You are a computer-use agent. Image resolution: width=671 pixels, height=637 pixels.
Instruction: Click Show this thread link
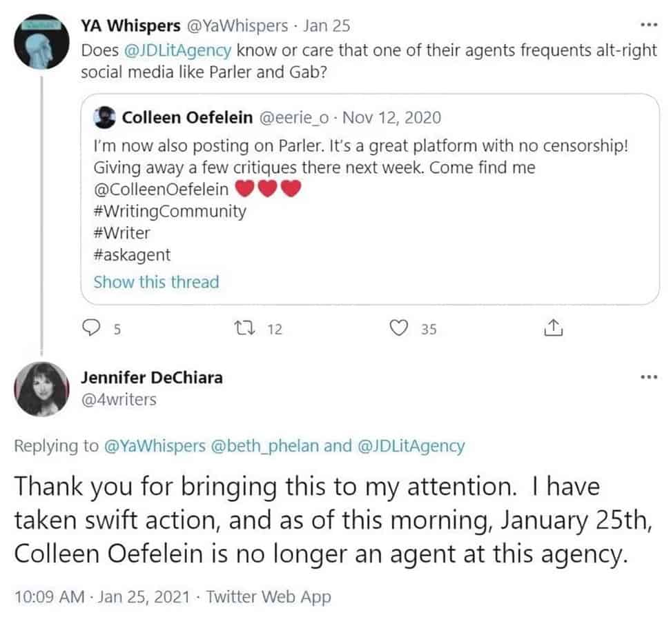(156, 282)
